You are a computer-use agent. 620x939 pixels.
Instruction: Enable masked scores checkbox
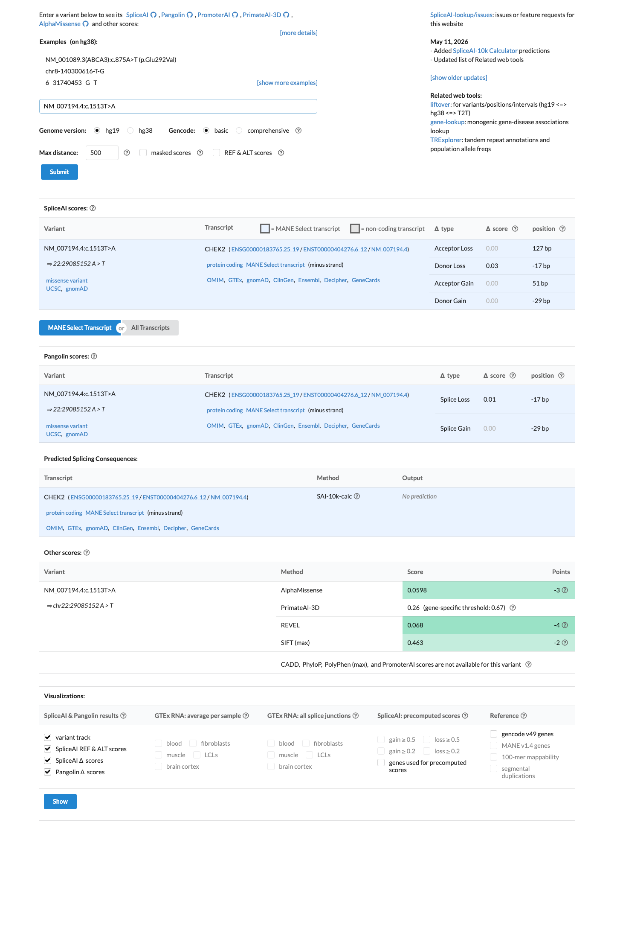pos(143,153)
